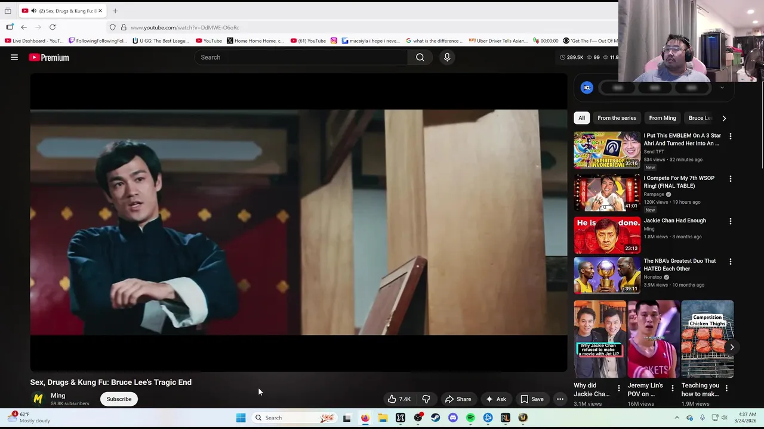764x429 pixels.
Task: Click the YouTube Premium logo
Action: [x=49, y=57]
